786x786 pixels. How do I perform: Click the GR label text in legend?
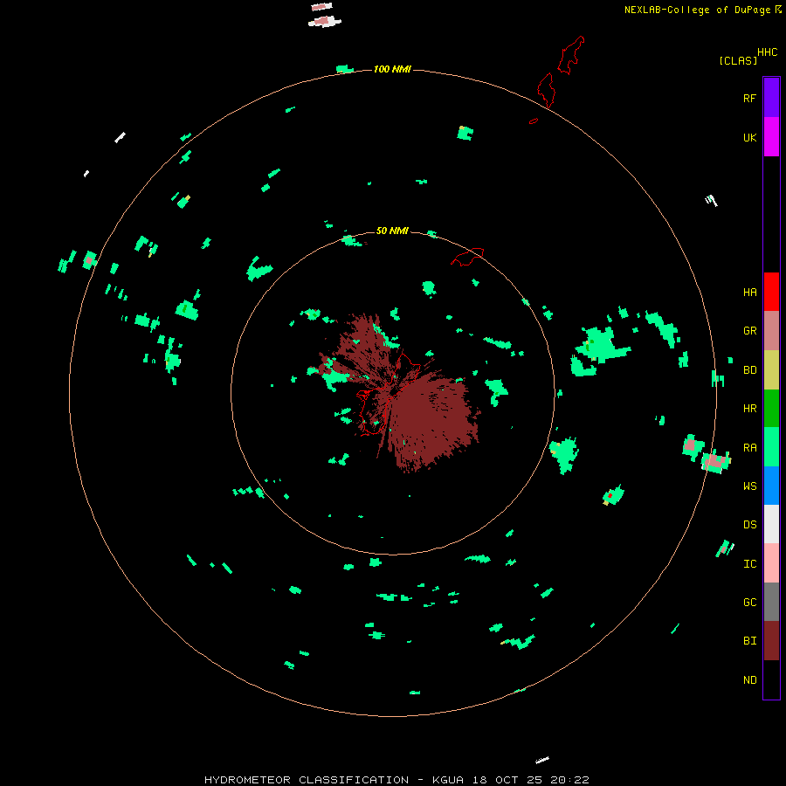749,331
